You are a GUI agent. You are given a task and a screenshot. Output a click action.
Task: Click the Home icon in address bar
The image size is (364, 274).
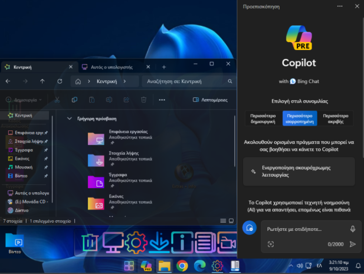(78, 81)
